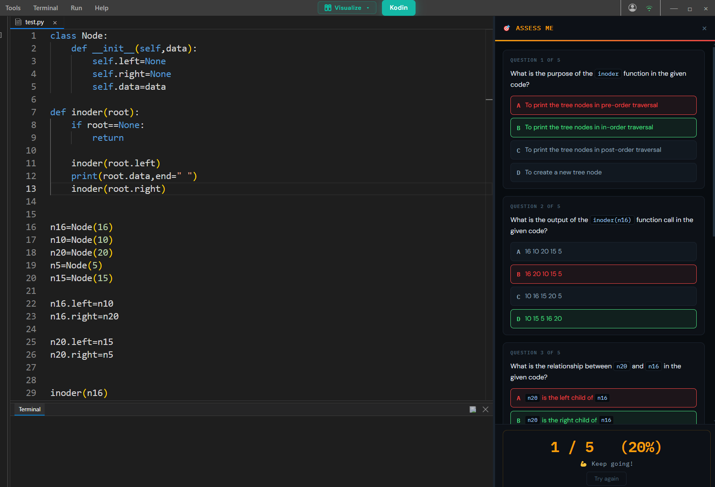Click the Assess Me panel scrollbar

(713, 142)
